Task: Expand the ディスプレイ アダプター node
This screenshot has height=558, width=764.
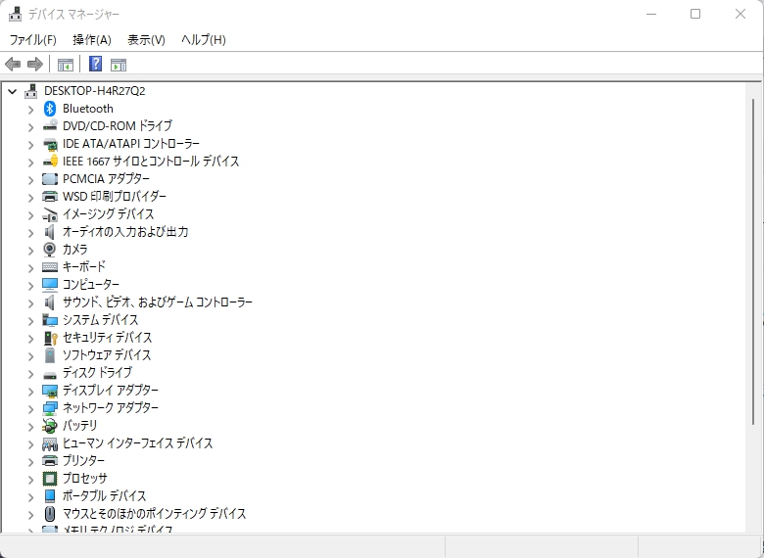Action: tap(30, 391)
